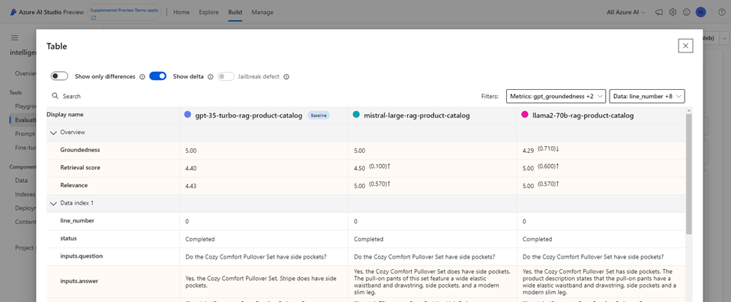731x302 pixels.
Task: Click the table vertical scrollbar
Action: pyautogui.click(x=689, y=175)
